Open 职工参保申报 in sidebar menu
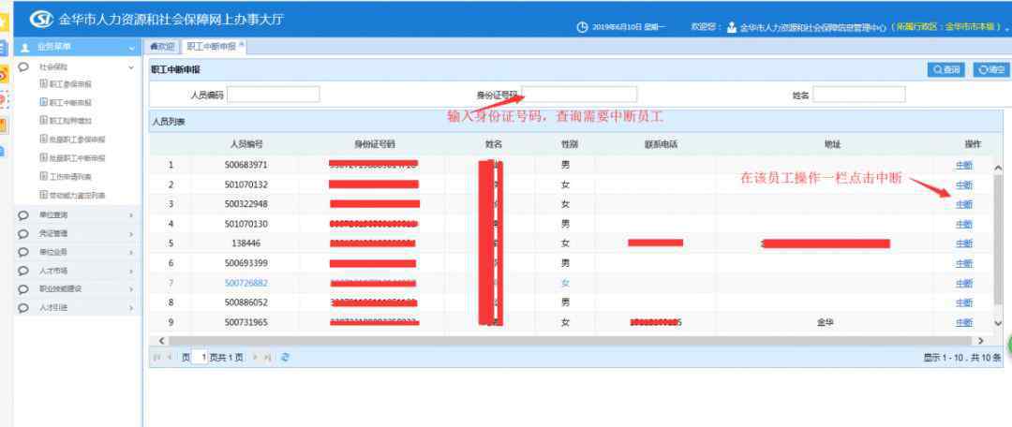 (70, 84)
